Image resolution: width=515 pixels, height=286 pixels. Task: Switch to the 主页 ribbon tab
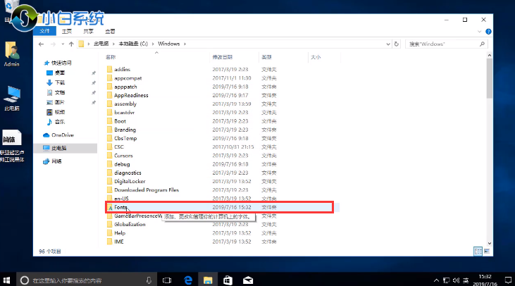point(67,31)
